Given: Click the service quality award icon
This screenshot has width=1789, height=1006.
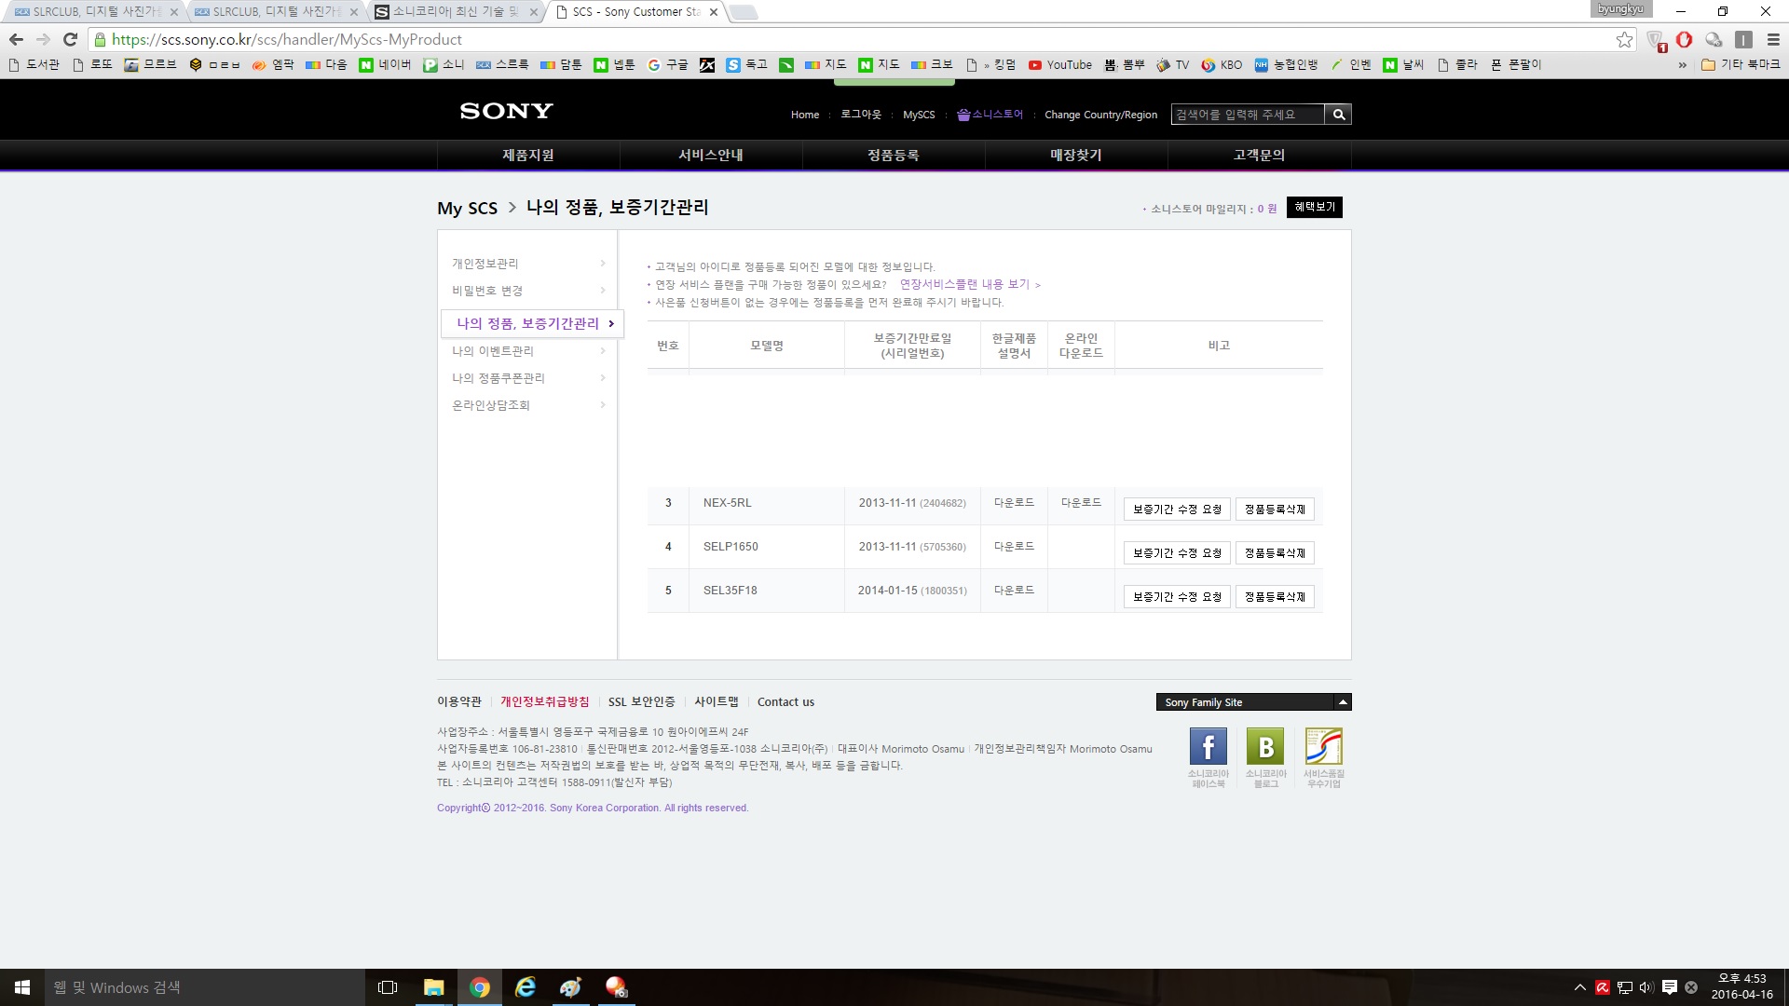Looking at the screenshot, I should click(x=1323, y=746).
